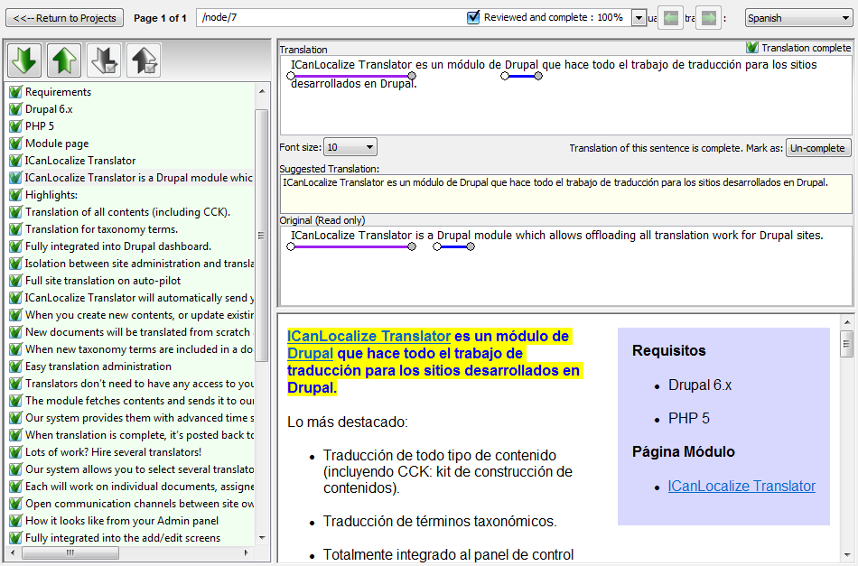Select 'PHP 5' sentence in list

pyautogui.click(x=40, y=126)
